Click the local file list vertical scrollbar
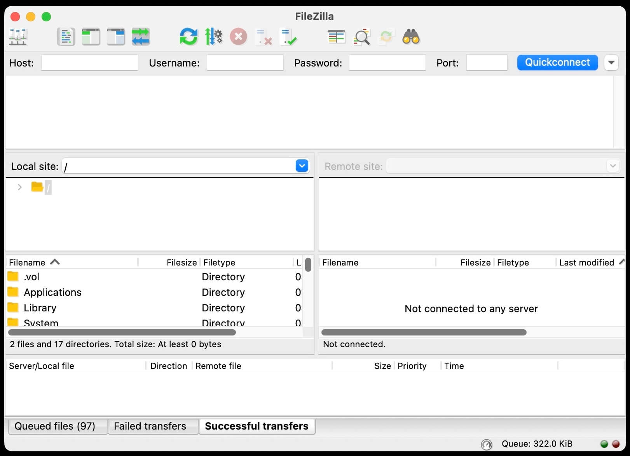 308,265
